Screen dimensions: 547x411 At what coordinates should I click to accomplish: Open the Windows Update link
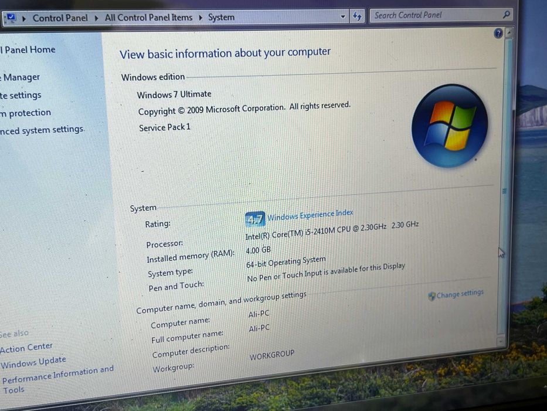[33, 362]
